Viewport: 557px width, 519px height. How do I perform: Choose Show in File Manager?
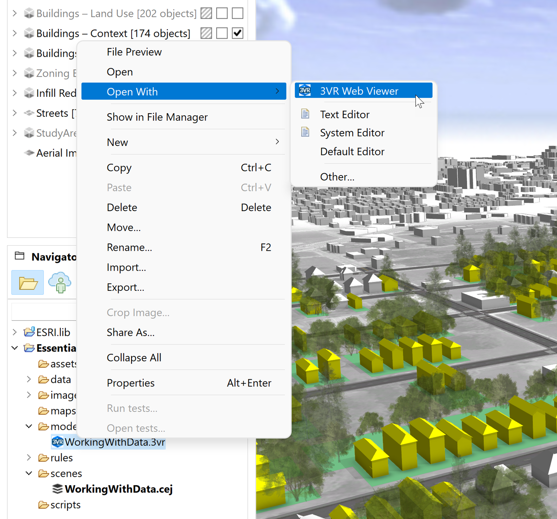157,117
